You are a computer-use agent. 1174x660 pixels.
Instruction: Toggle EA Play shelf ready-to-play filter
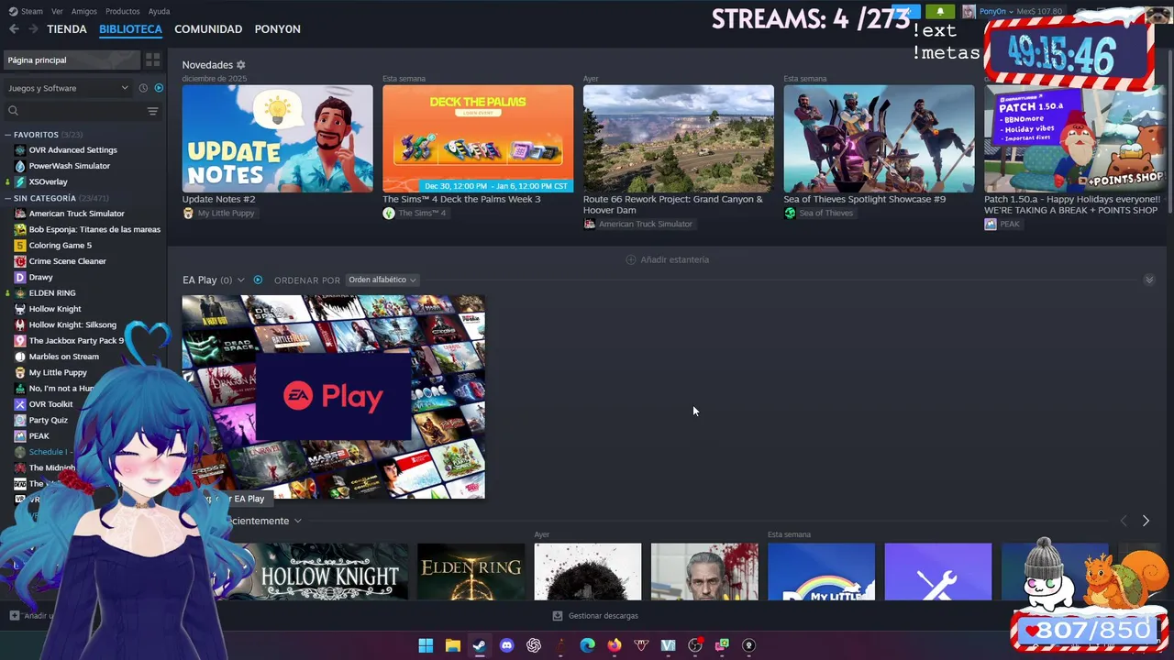(258, 280)
